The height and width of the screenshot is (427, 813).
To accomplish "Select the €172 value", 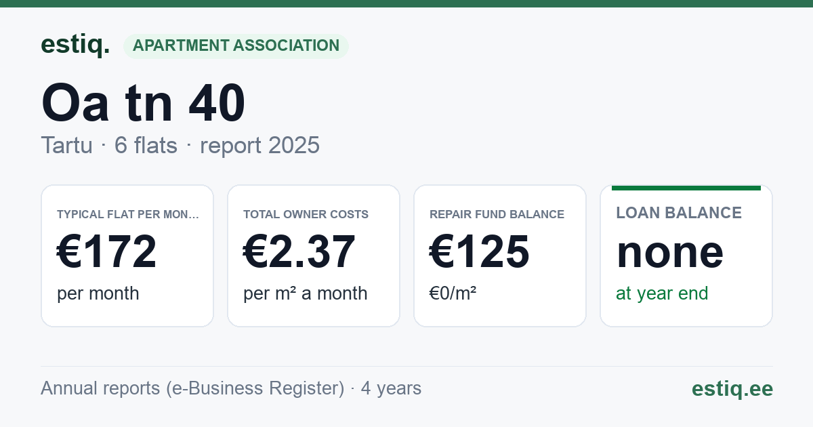I will click(106, 251).
